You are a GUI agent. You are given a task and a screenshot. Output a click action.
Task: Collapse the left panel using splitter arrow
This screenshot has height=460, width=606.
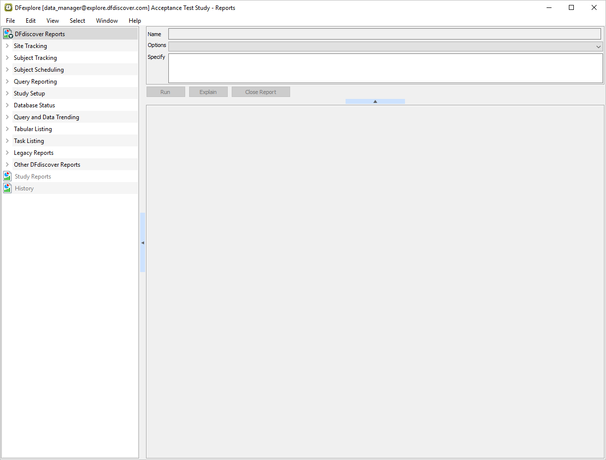143,243
